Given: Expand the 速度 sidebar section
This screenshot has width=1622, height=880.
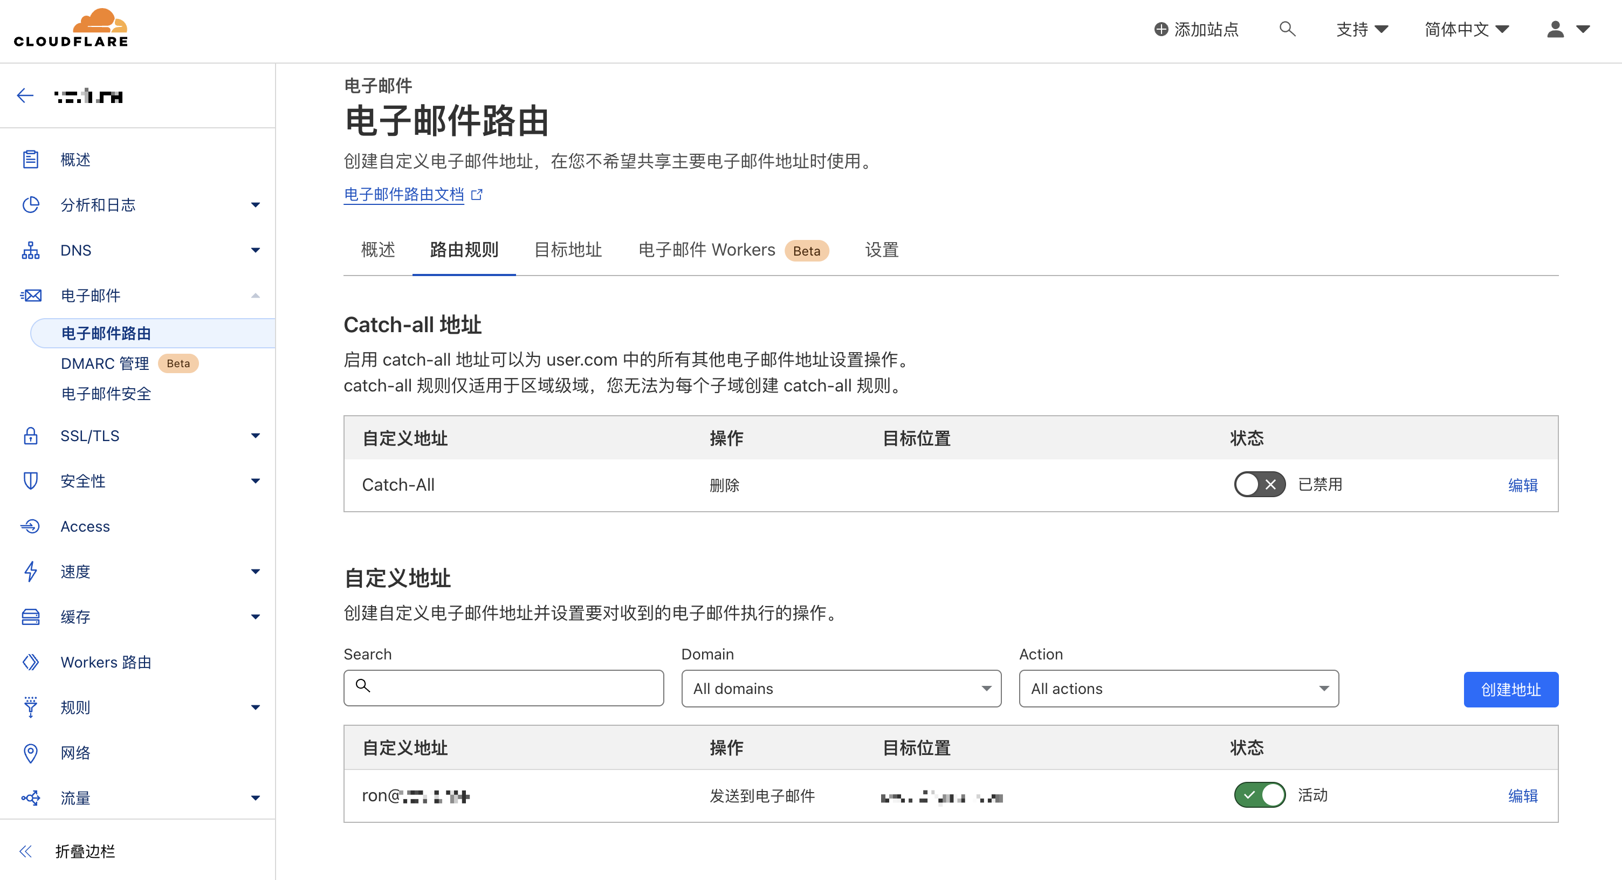Looking at the screenshot, I should click(255, 572).
